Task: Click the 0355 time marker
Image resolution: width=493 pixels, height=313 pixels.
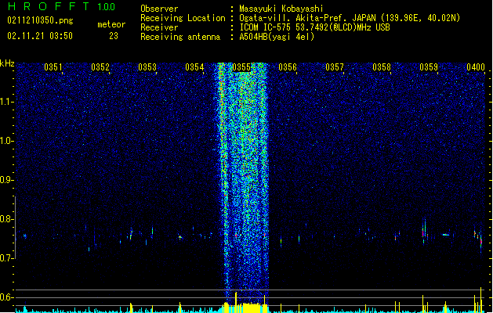Action: [241, 67]
